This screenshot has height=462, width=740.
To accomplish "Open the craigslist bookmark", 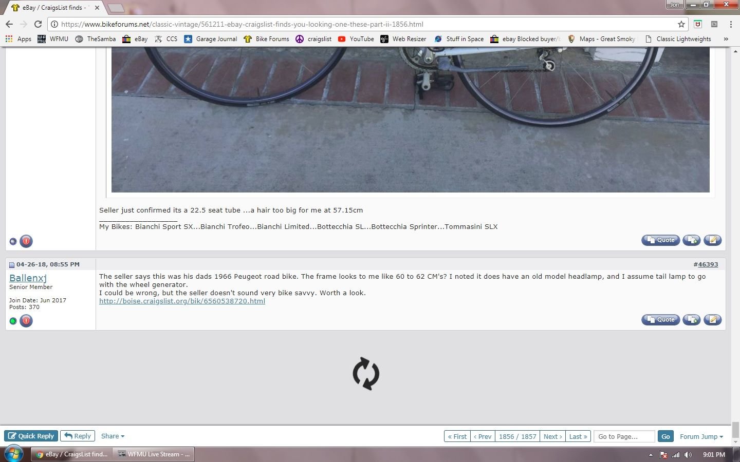I will [x=313, y=39].
